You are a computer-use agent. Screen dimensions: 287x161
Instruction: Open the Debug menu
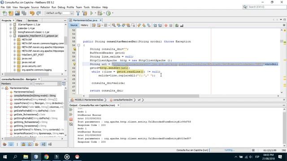[61, 7]
